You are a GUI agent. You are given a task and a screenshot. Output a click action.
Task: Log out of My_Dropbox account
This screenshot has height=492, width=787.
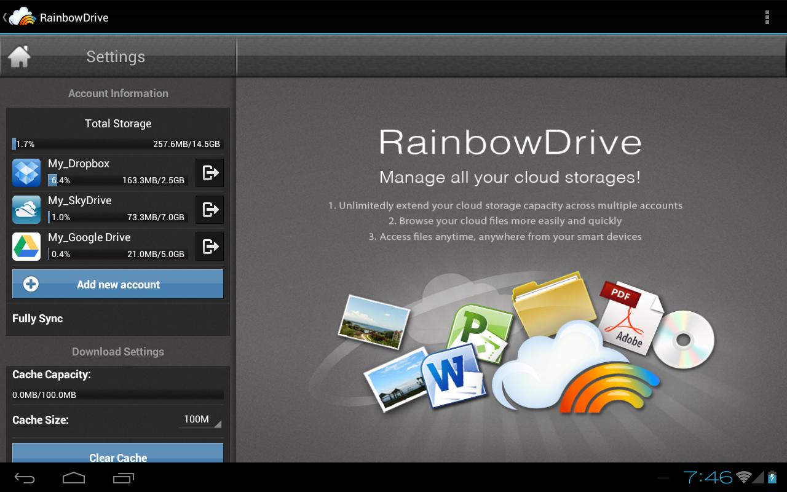[x=210, y=173]
